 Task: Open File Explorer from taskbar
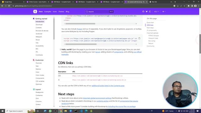[66, 111]
